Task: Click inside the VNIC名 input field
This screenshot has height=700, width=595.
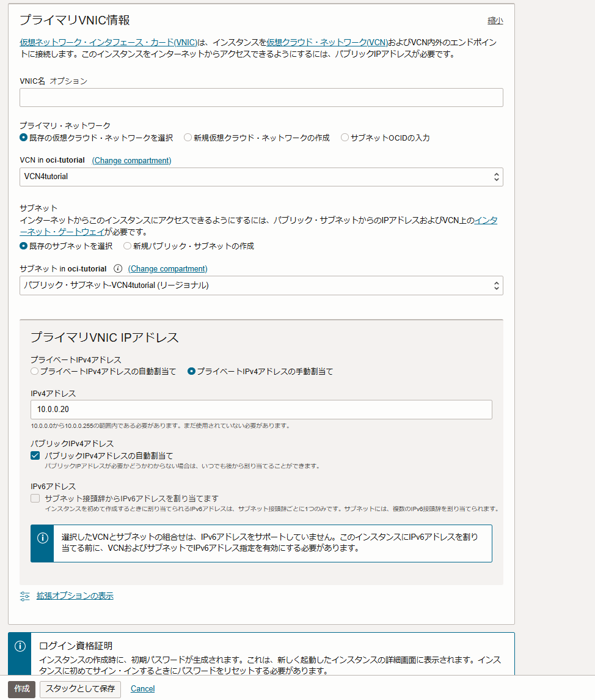Action: point(261,97)
